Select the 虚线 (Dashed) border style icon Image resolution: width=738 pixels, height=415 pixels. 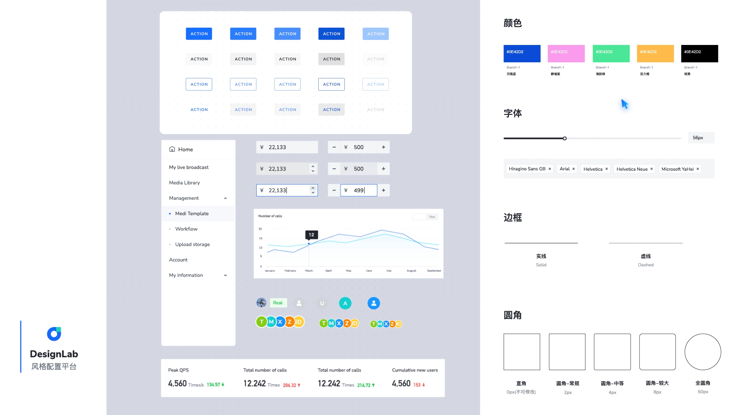(646, 242)
